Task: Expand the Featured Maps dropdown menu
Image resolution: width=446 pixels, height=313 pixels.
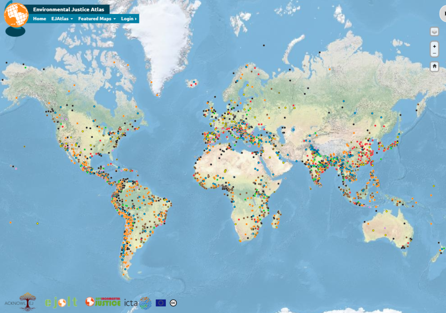Action: 97,19
